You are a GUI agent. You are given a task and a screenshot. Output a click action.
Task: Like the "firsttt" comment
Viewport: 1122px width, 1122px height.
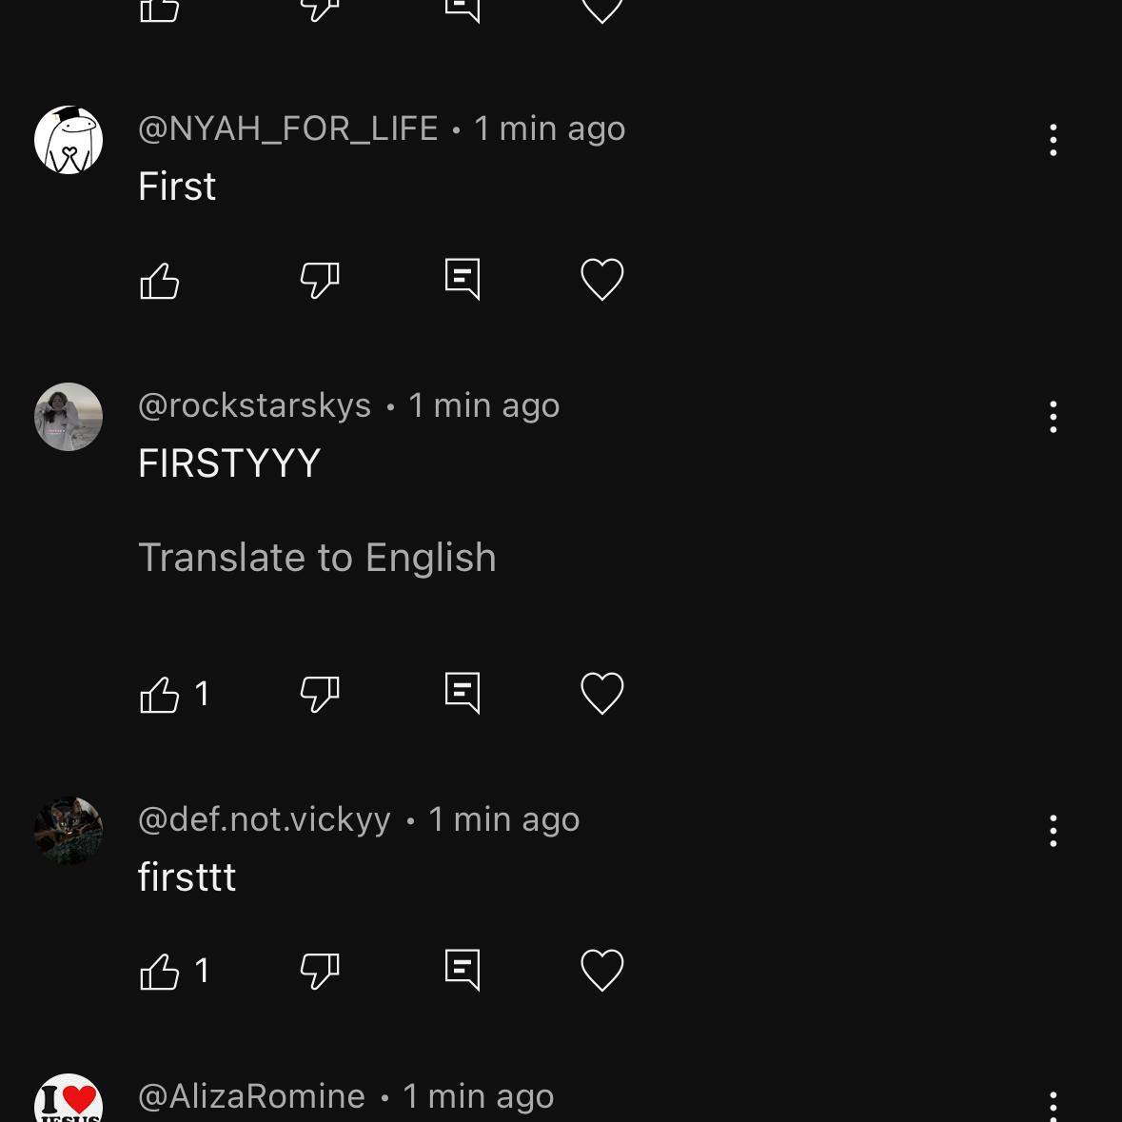coord(160,972)
